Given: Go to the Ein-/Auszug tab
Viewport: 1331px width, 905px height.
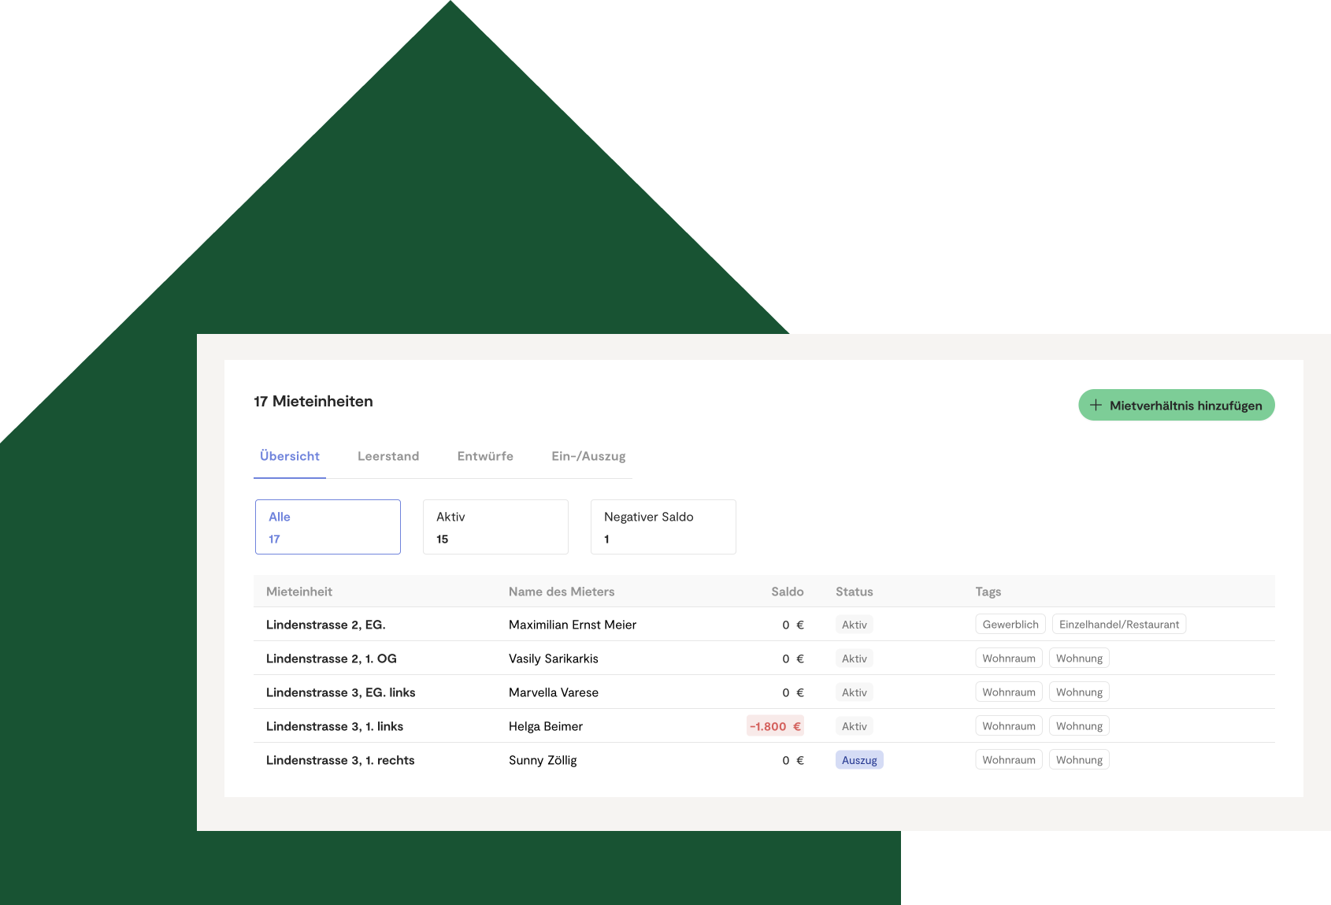Looking at the screenshot, I should pyautogui.click(x=588, y=456).
